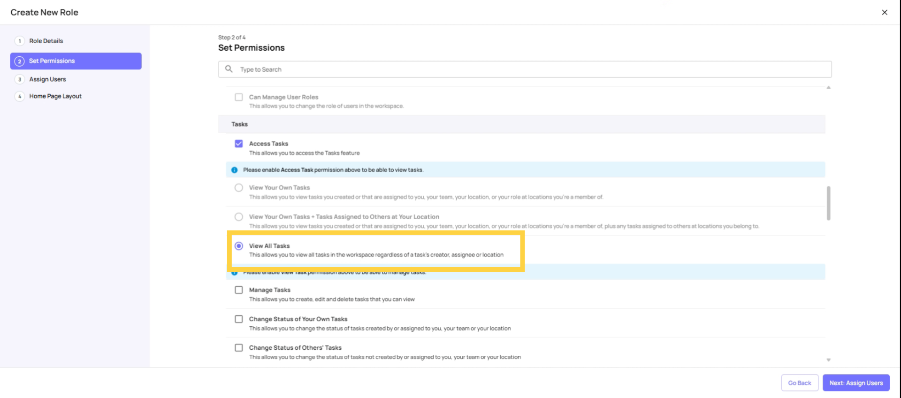This screenshot has width=901, height=398.
Task: Focus the Type to Search field
Action: pos(525,69)
